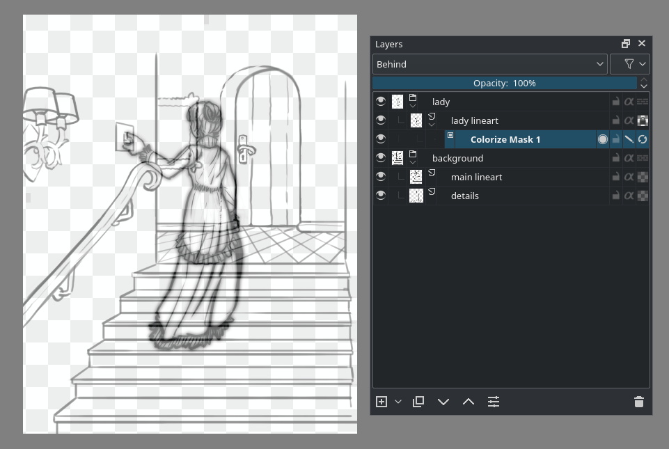Open the Behind blending mode dropdown

point(487,63)
